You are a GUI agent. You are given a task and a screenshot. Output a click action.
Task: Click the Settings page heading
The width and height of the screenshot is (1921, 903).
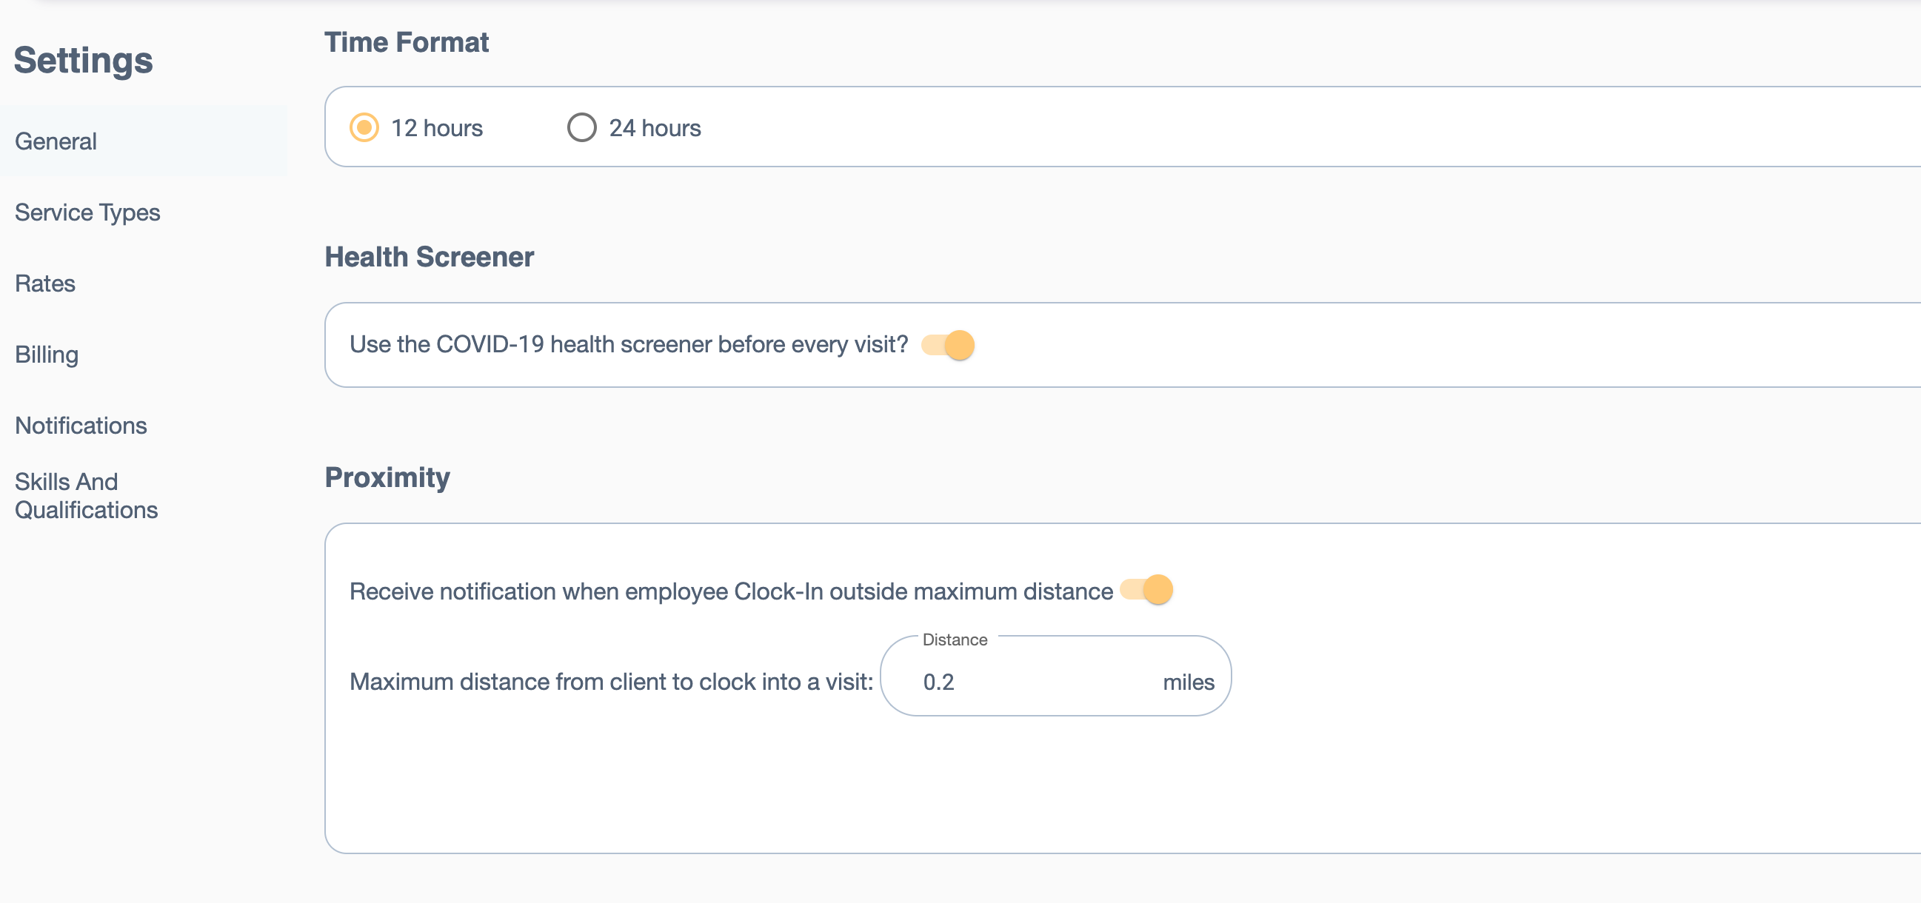(x=84, y=61)
